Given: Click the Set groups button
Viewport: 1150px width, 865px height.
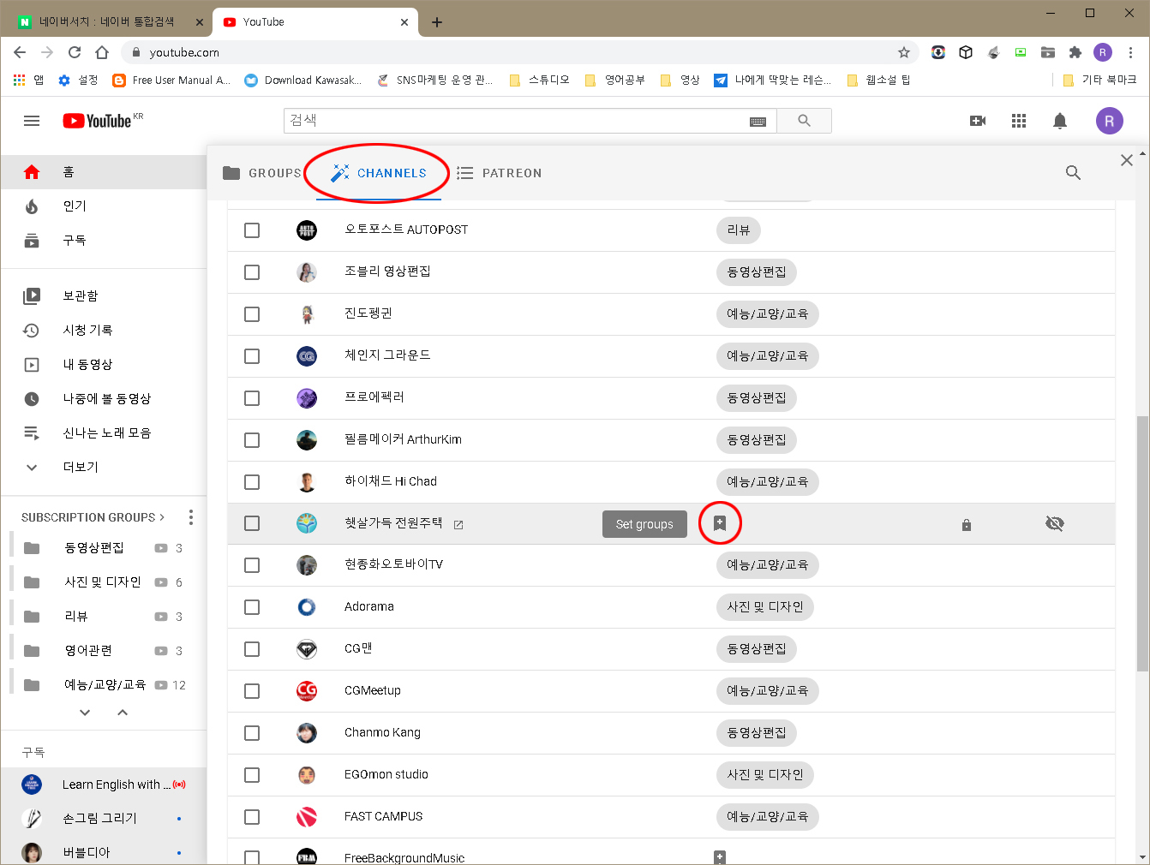Looking at the screenshot, I should [644, 524].
